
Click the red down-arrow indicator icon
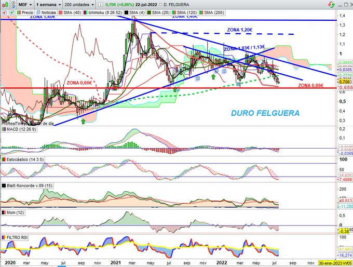4,12
